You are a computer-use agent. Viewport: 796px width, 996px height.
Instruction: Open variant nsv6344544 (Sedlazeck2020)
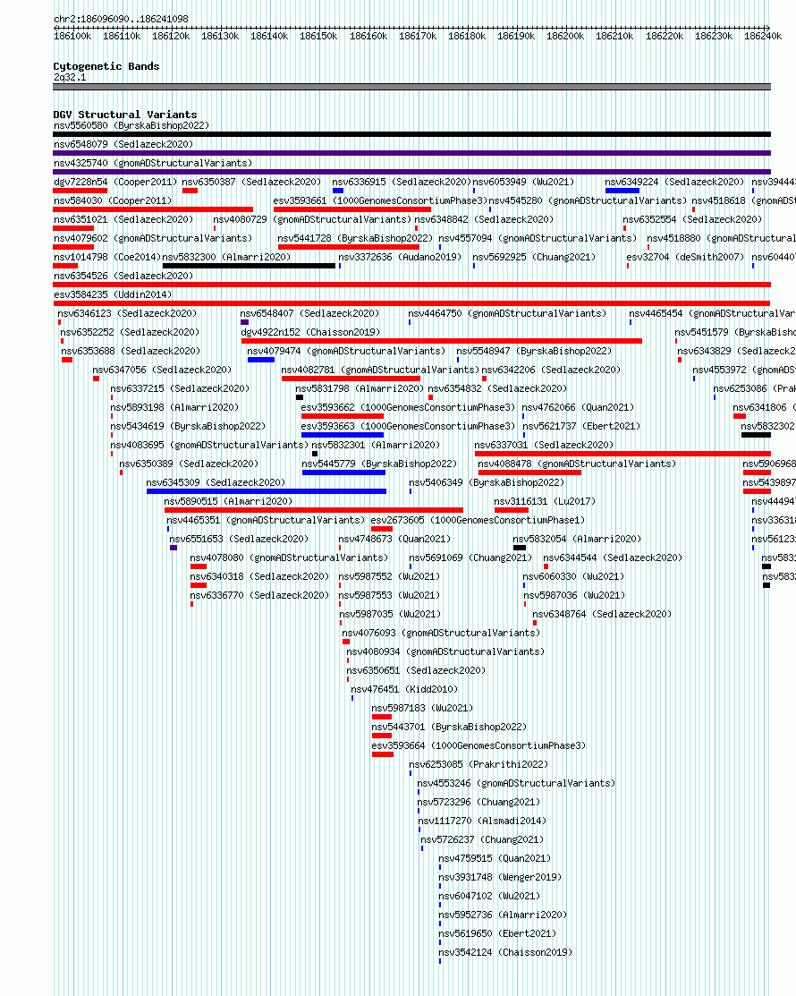[613, 558]
